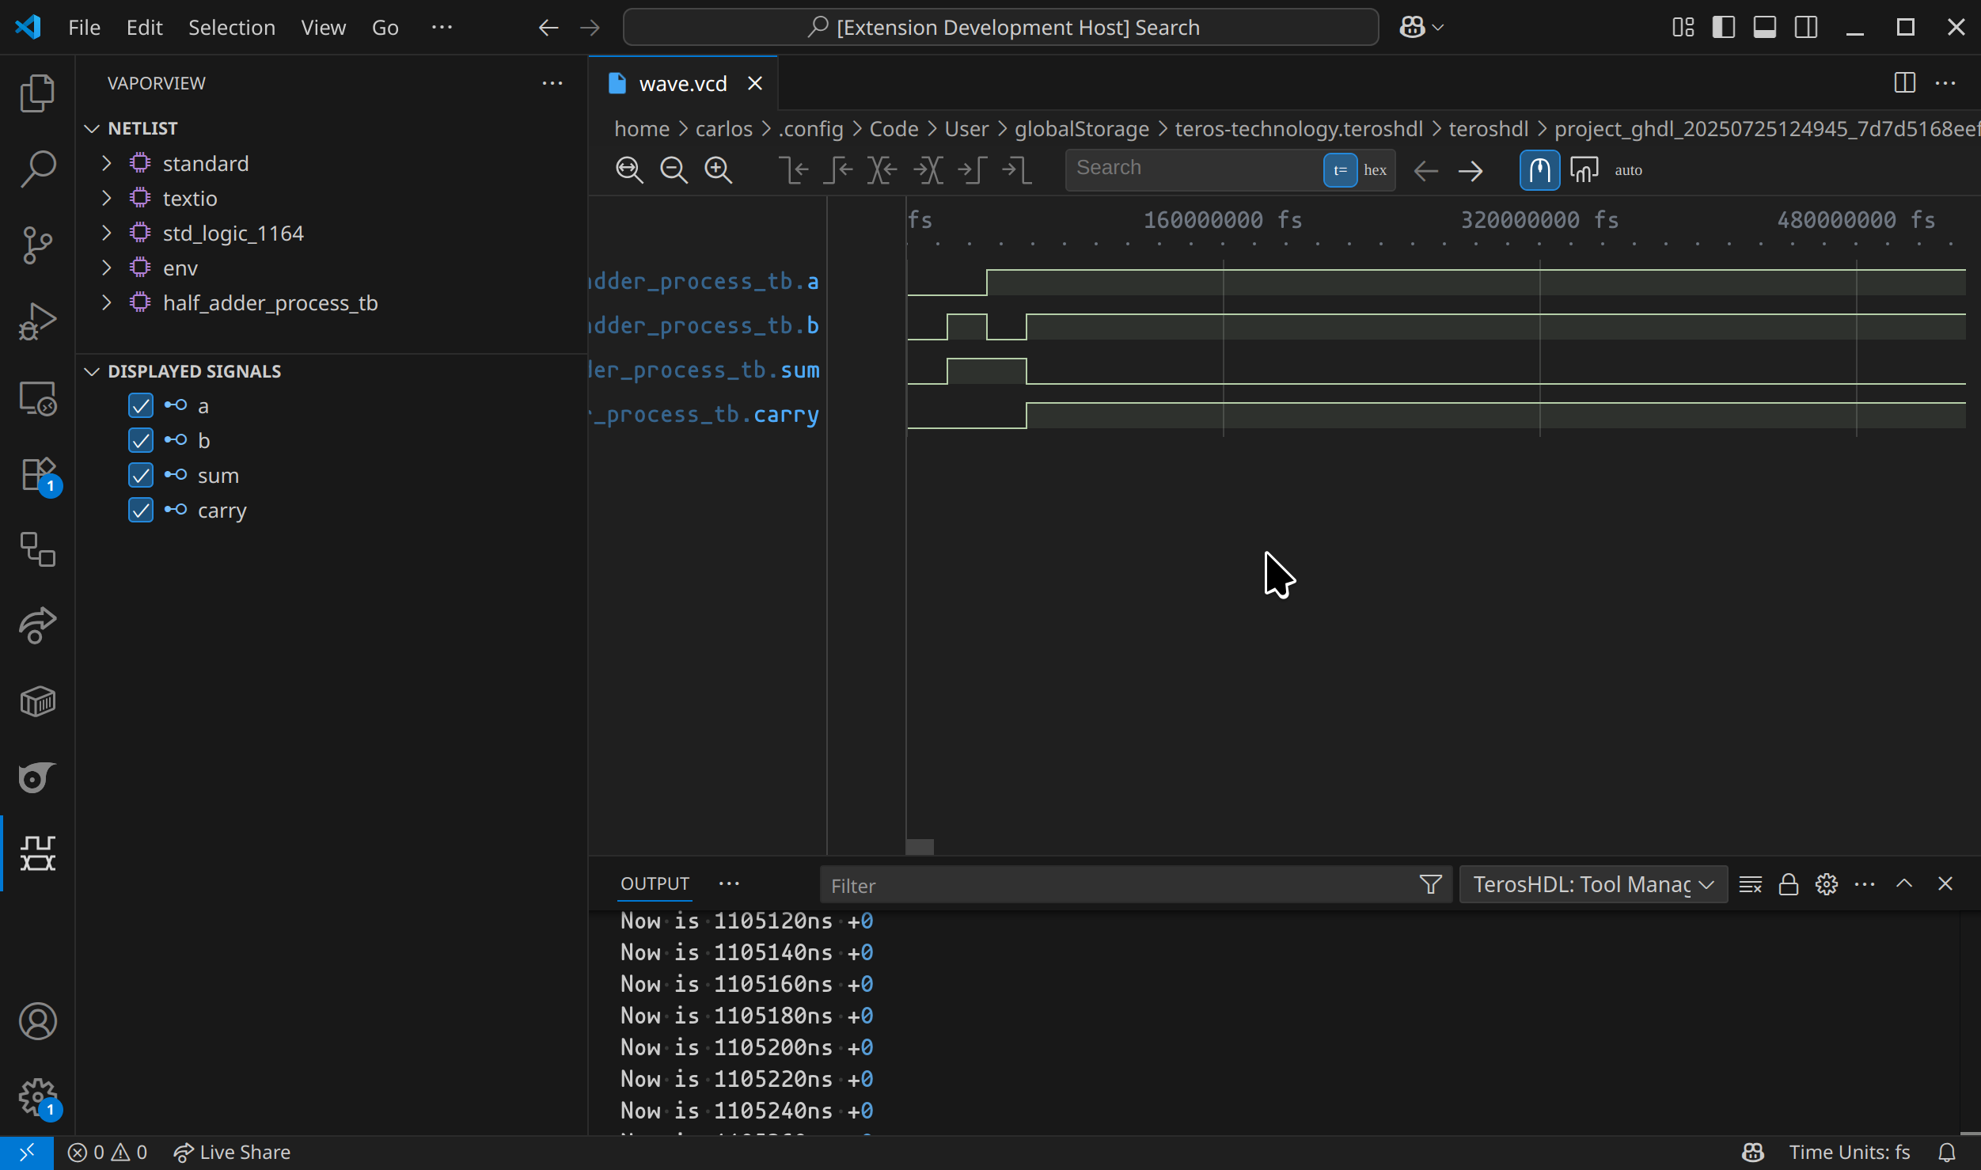Expand the standard netlist item
This screenshot has width=1981, height=1170.
click(107, 163)
